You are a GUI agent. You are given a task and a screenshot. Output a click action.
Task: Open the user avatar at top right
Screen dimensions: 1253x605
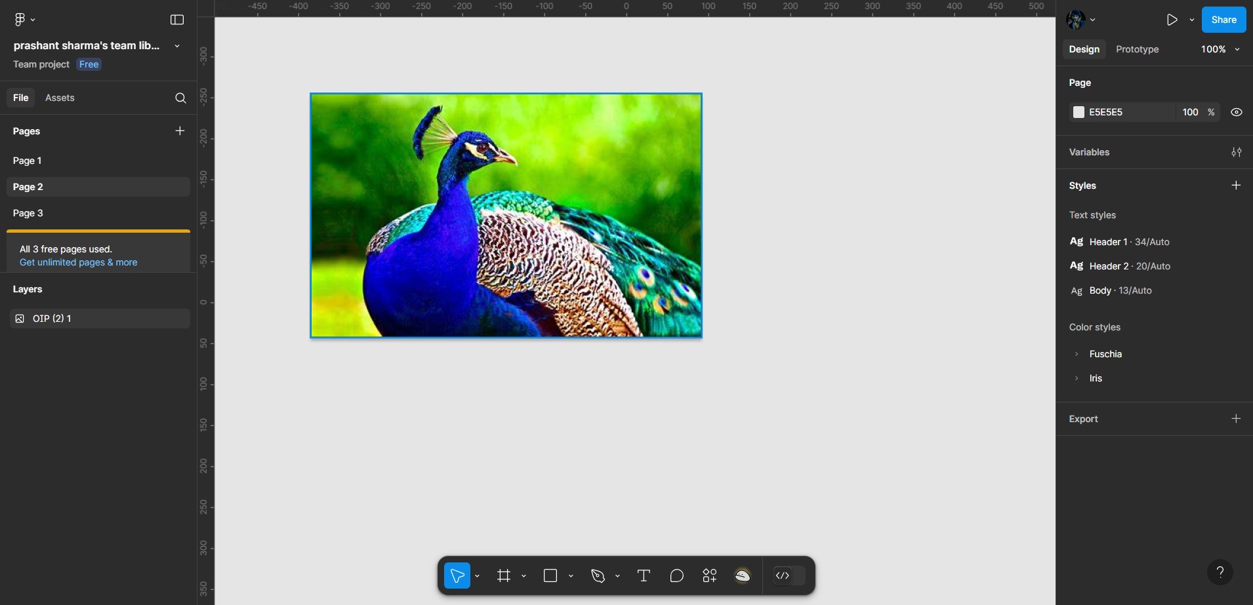(1076, 20)
